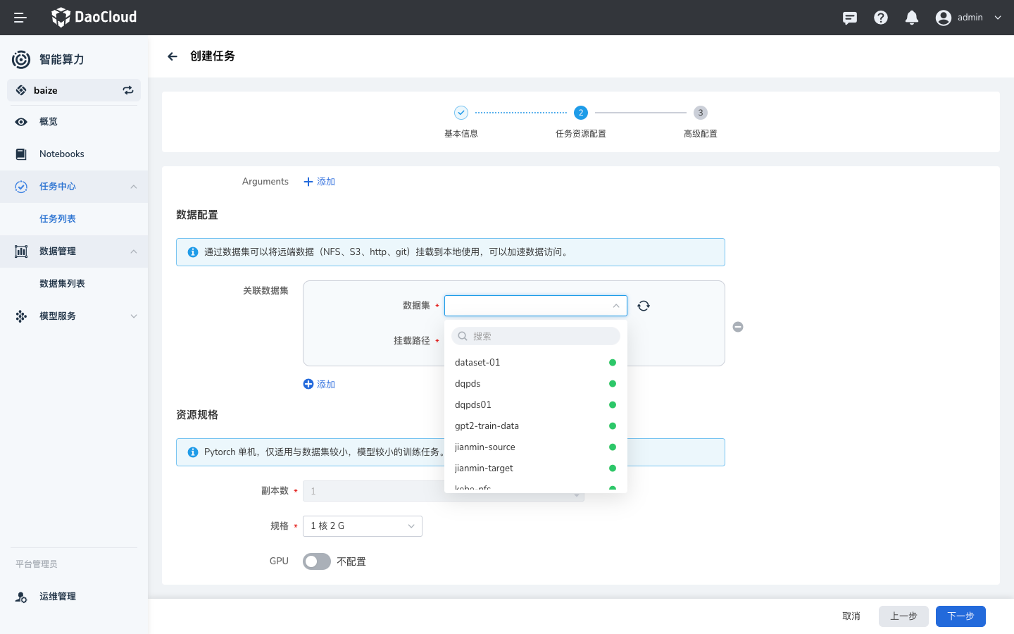Refresh the dataset list icon
This screenshot has width=1014, height=634.
[644, 306]
